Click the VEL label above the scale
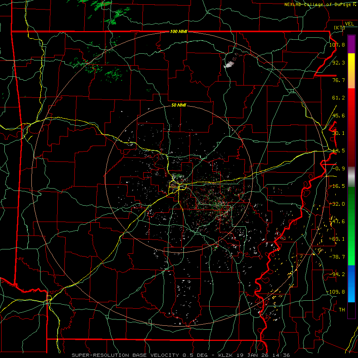Screen dimensions: 358x358 click(349, 24)
